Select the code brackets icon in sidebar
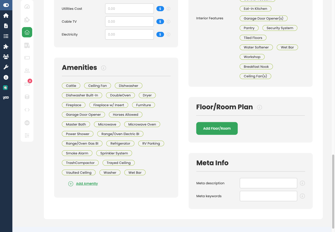 click(27, 110)
